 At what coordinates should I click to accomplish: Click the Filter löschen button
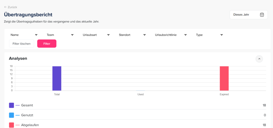[x=22, y=44]
